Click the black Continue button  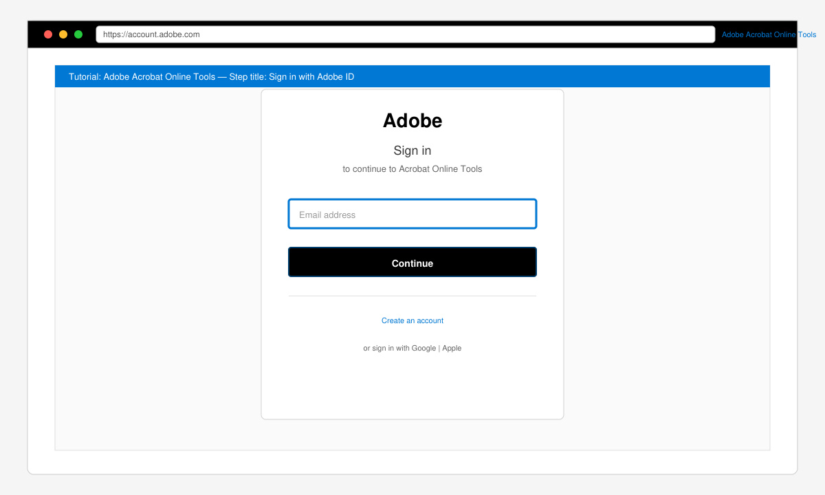coord(412,263)
